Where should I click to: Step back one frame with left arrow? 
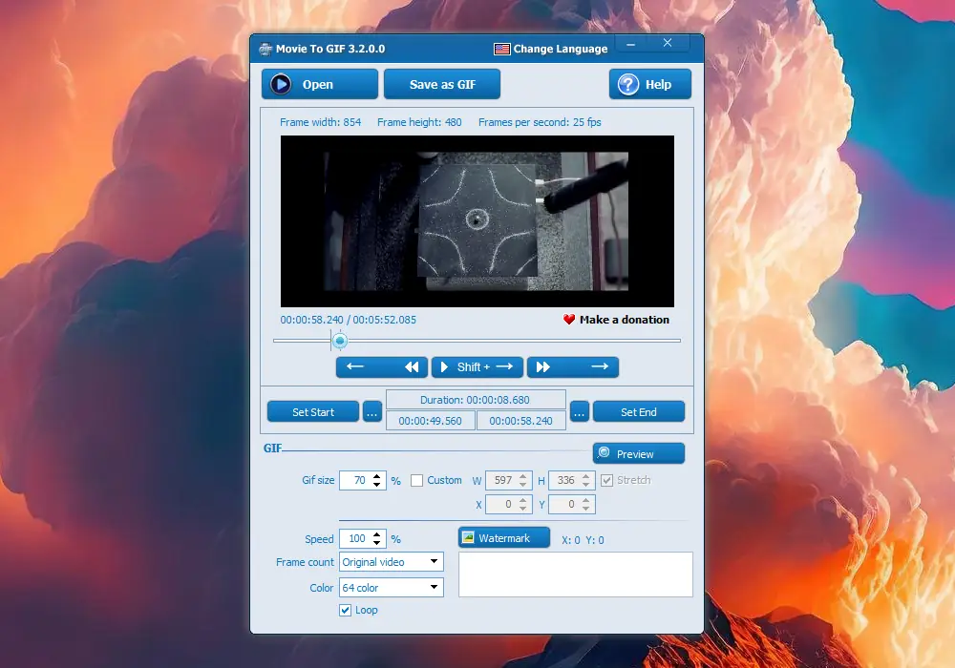(355, 366)
